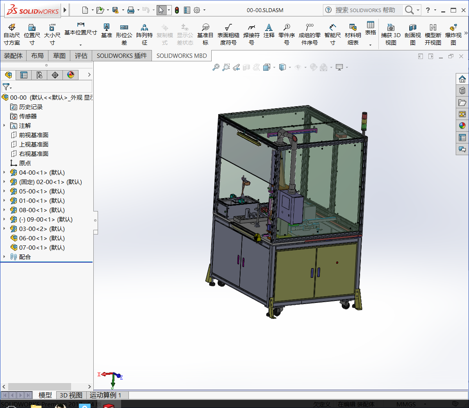
Task: Select the 基准目标 tool
Action: click(x=205, y=35)
